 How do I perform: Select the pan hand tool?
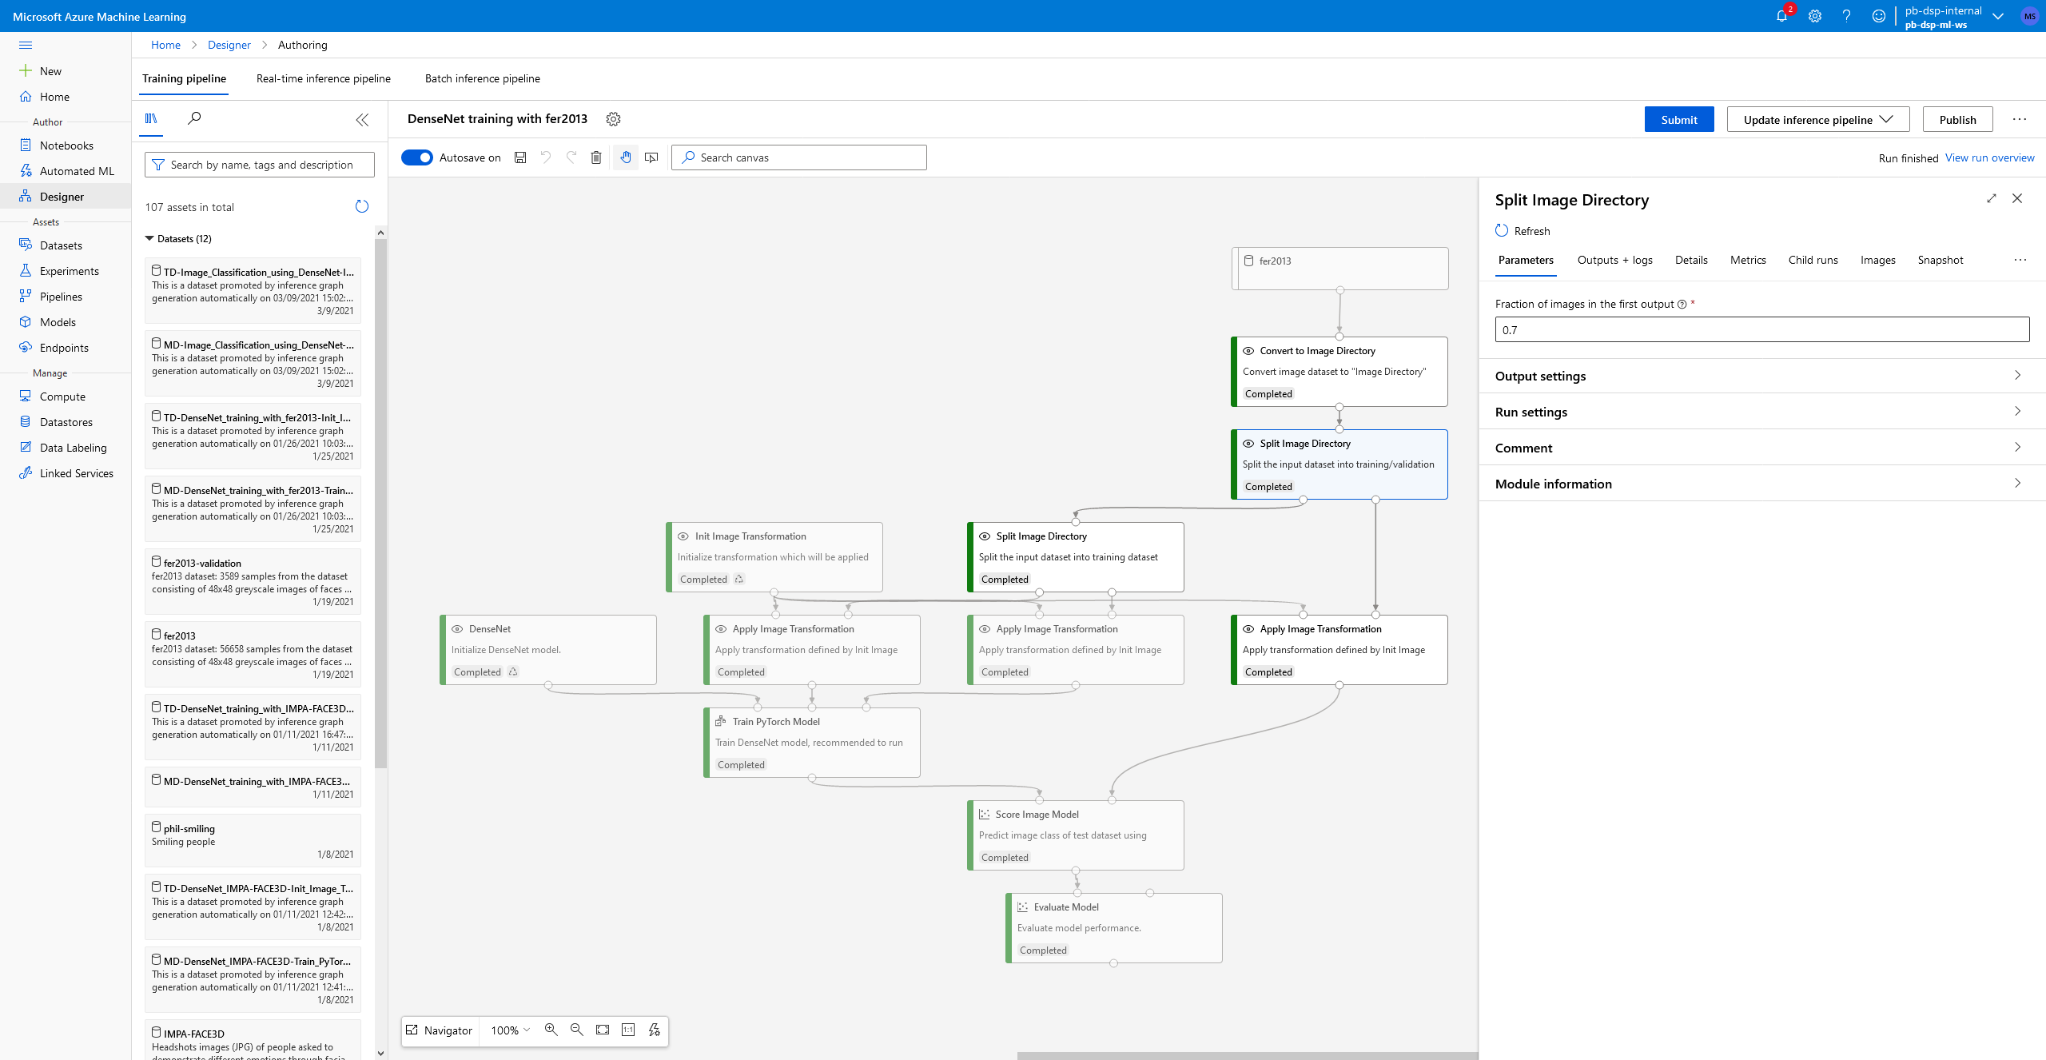click(x=626, y=157)
